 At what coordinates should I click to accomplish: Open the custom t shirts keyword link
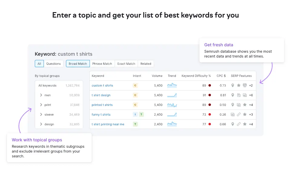click(102, 85)
